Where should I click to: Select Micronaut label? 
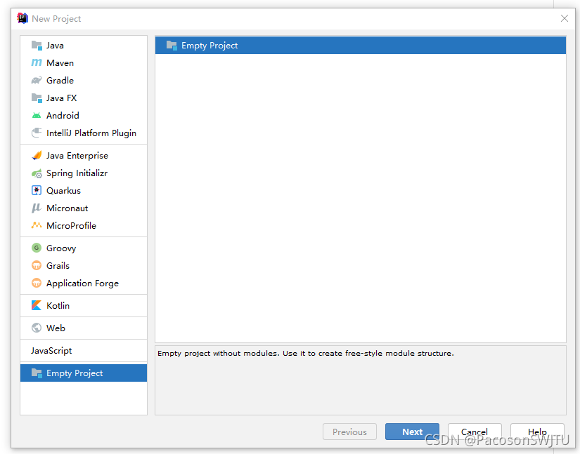pos(67,208)
